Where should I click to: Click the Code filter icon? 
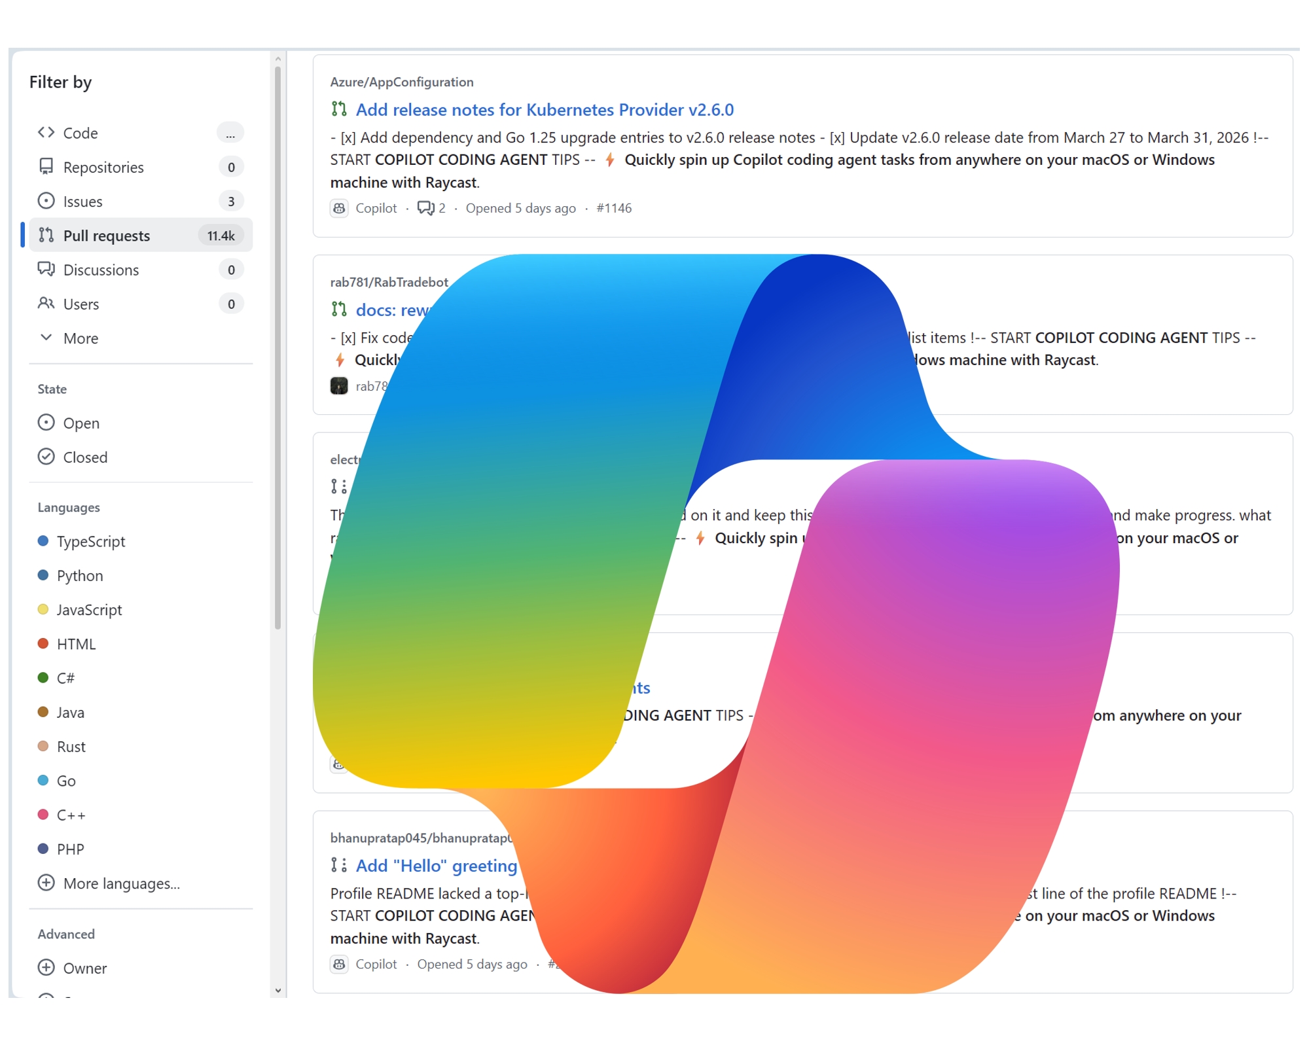point(46,133)
